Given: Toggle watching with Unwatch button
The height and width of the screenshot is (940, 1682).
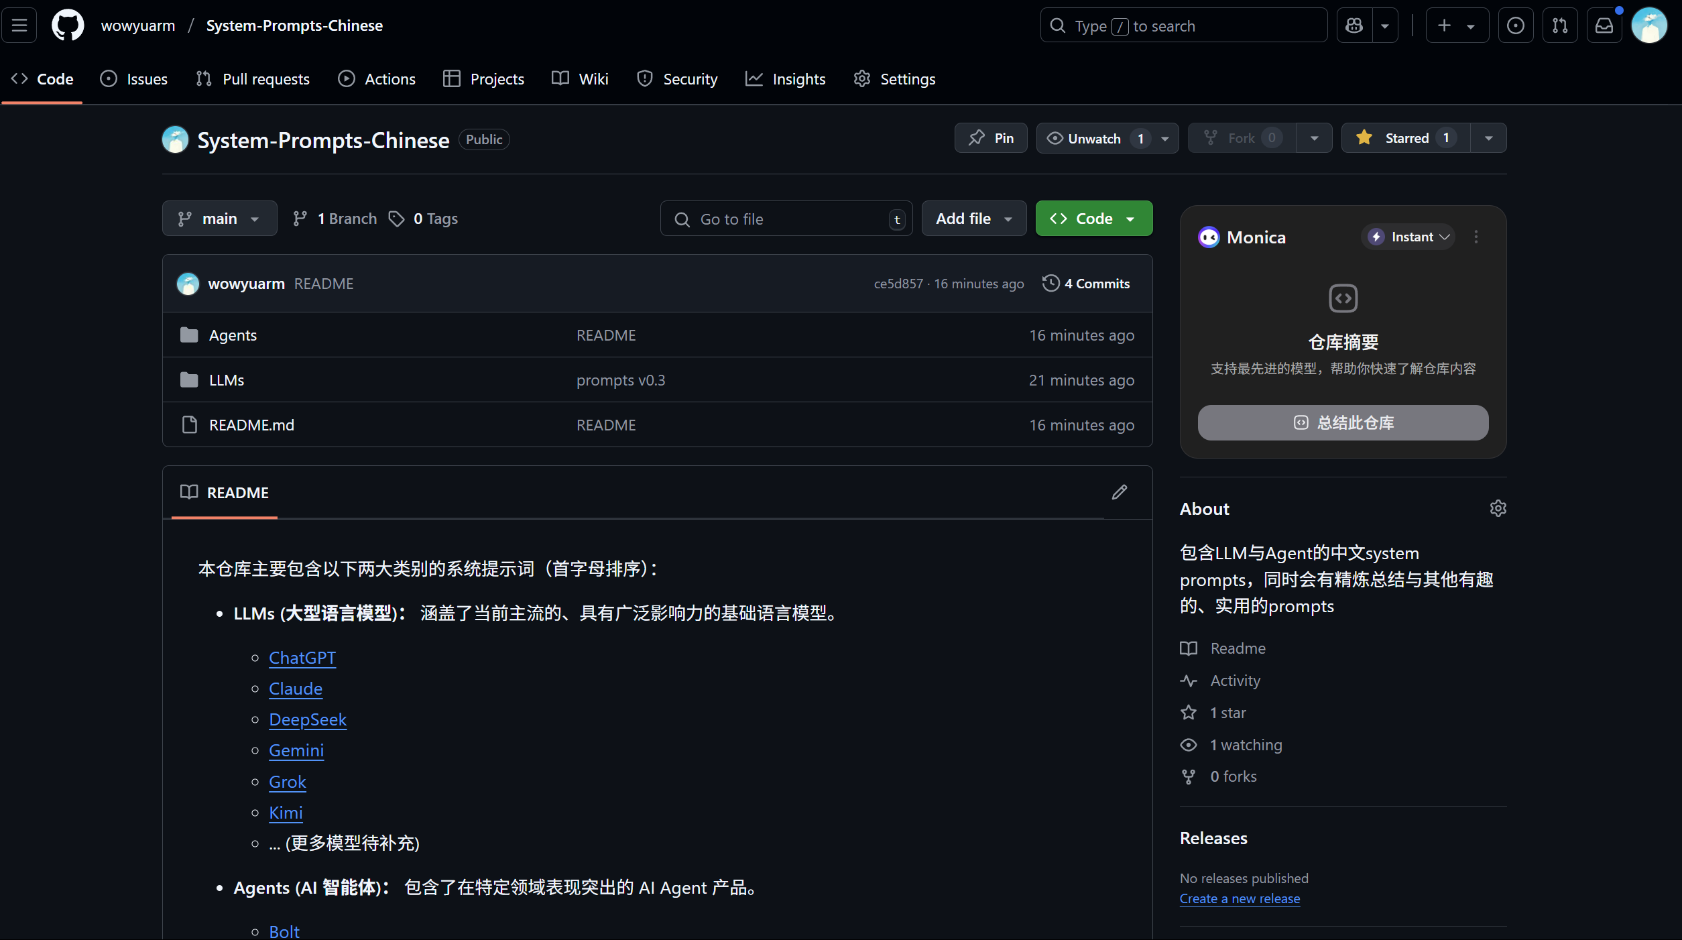Looking at the screenshot, I should click(1094, 138).
